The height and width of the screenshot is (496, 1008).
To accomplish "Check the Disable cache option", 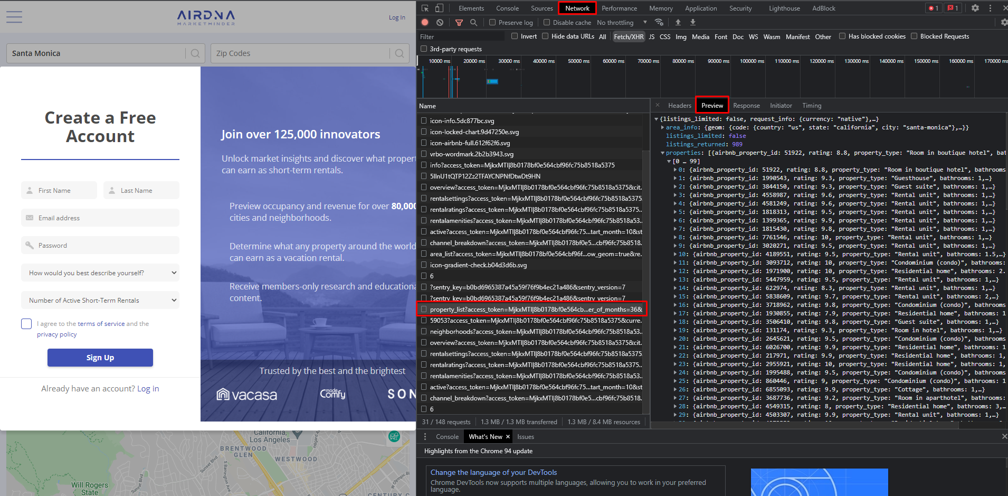I will 547,22.
